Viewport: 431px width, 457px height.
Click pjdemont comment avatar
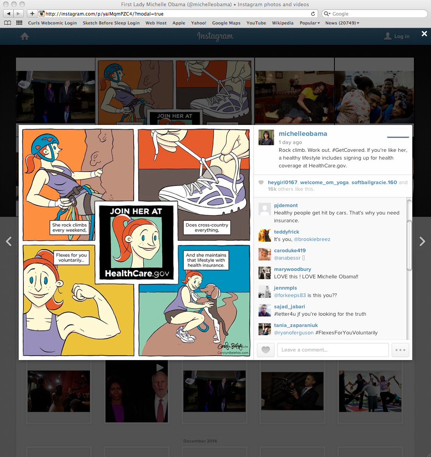coord(265,209)
